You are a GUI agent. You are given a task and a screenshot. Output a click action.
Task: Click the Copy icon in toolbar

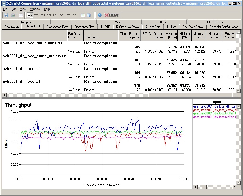pos(21,15)
